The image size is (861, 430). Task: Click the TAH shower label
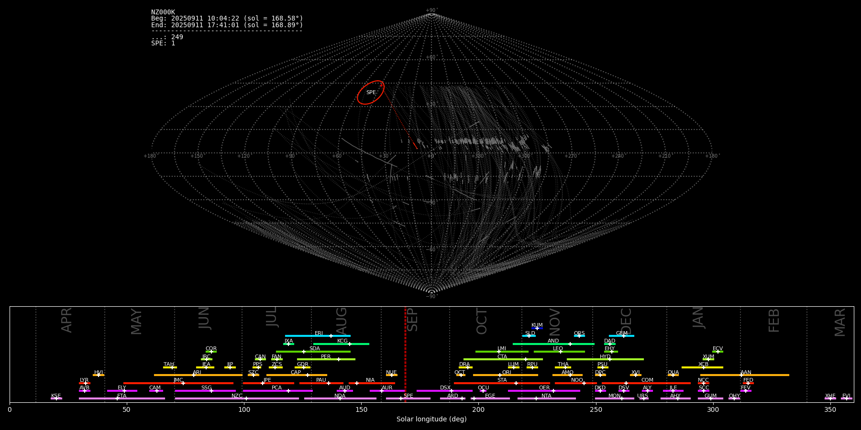click(169, 364)
